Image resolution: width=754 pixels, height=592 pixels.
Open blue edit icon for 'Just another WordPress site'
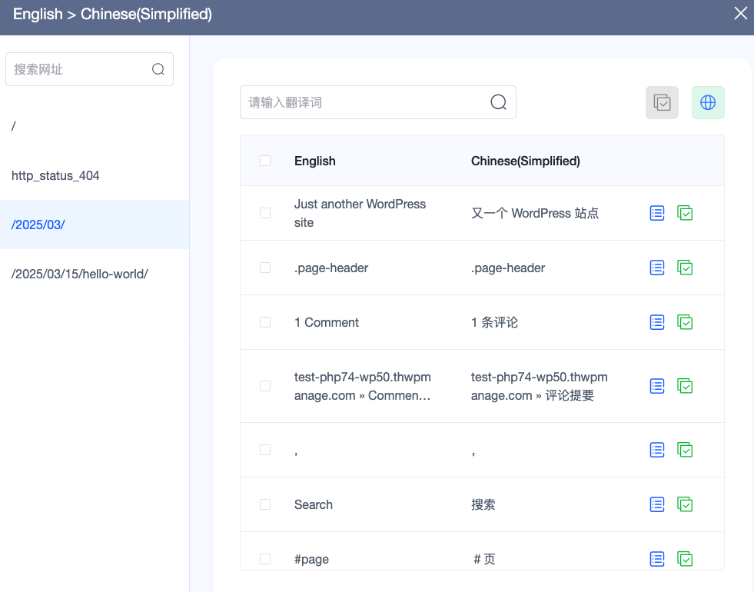point(657,213)
